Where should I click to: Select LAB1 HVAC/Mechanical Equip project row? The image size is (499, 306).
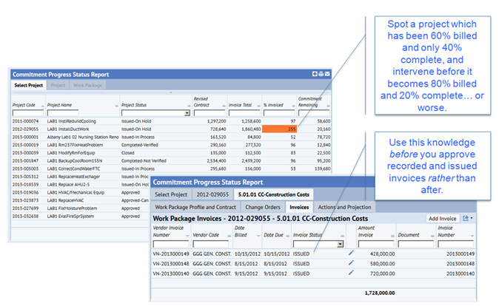(x=81, y=193)
